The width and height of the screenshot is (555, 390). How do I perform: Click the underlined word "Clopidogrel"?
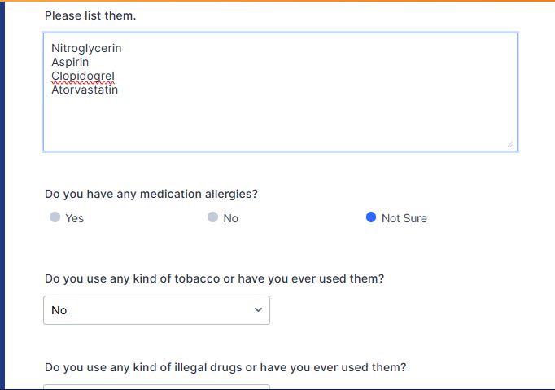click(x=83, y=76)
